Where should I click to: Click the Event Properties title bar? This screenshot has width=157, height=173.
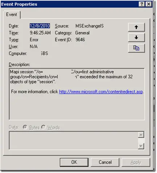tap(70, 4)
